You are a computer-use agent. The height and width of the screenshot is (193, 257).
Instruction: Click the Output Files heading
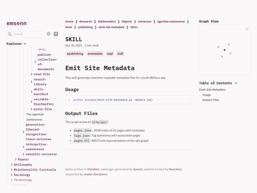(x=81, y=113)
